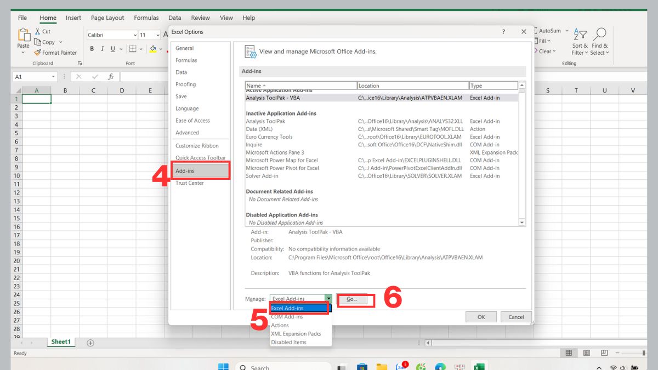Choose COM Add-ins from Manage list
The height and width of the screenshot is (370, 658).
(x=287, y=317)
